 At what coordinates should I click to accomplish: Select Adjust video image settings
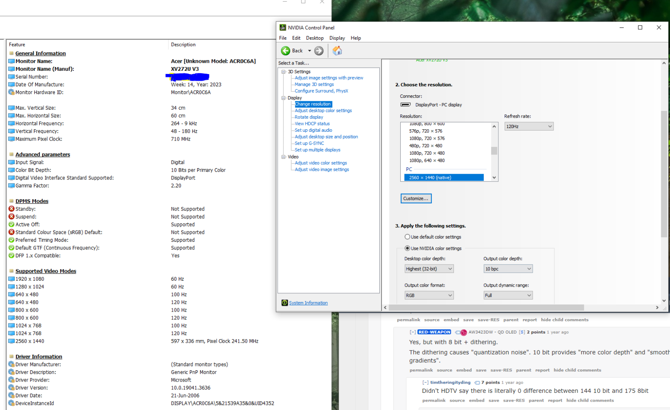click(x=322, y=170)
